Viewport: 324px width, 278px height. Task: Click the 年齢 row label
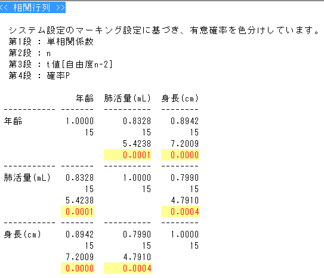click(x=13, y=121)
